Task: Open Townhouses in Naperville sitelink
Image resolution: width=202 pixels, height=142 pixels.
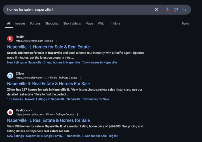Action: click(x=100, y=63)
